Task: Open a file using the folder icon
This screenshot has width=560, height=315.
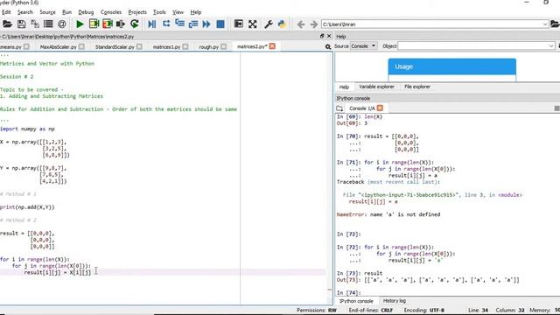Action: pos(8,24)
